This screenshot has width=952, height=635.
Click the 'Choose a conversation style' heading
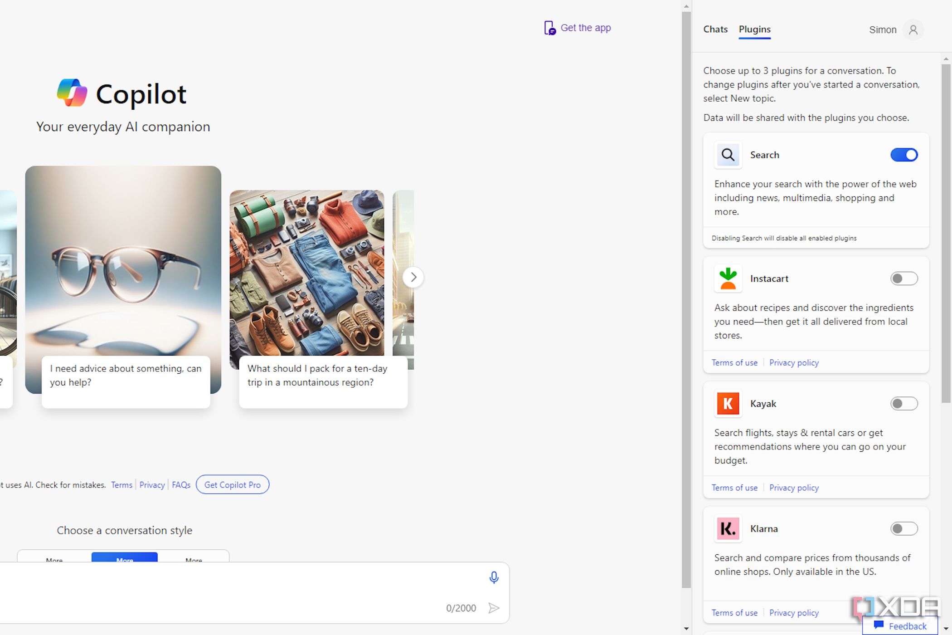(x=124, y=530)
